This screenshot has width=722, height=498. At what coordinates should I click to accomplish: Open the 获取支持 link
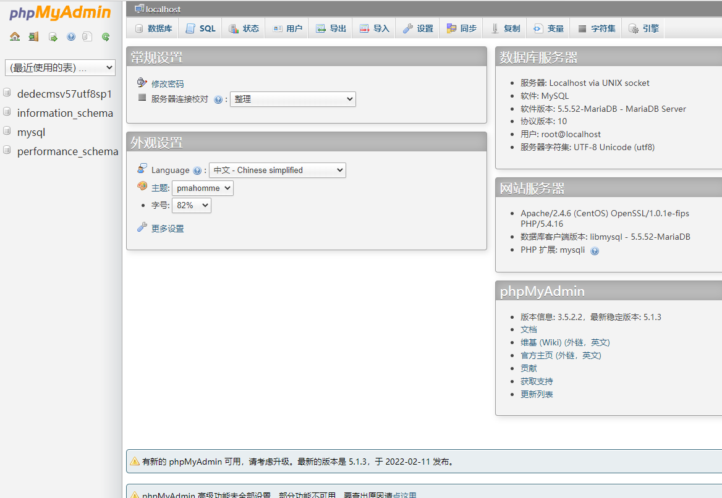(x=537, y=381)
